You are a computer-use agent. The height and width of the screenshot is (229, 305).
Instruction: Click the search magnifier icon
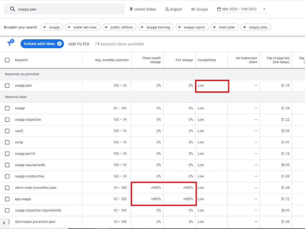point(13,9)
